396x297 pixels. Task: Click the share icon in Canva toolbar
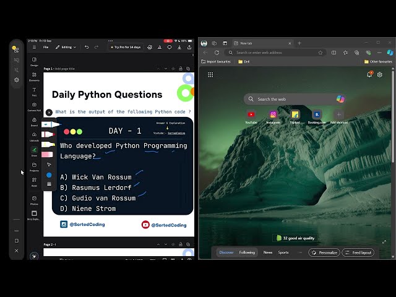coord(189,47)
